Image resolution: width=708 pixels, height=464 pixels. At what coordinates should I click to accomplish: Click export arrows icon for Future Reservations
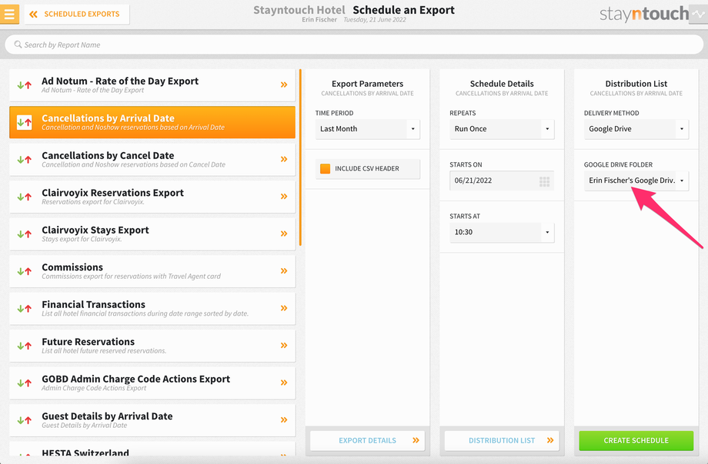(x=25, y=346)
